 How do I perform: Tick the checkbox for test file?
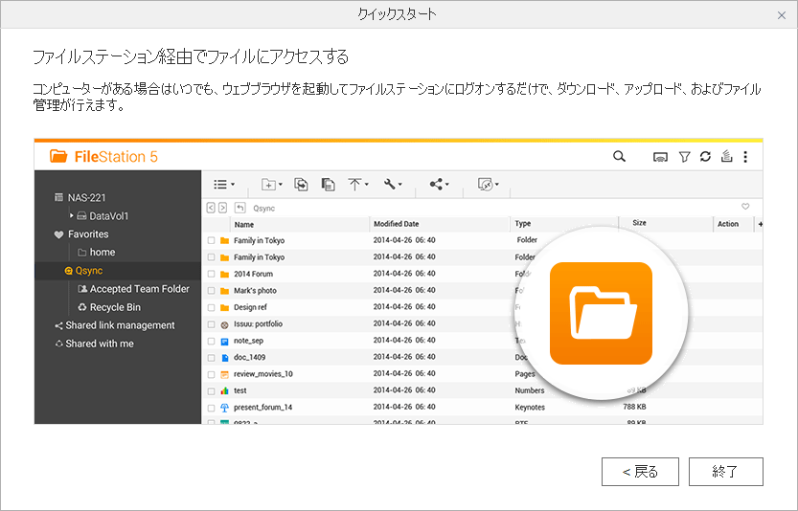[x=211, y=391]
